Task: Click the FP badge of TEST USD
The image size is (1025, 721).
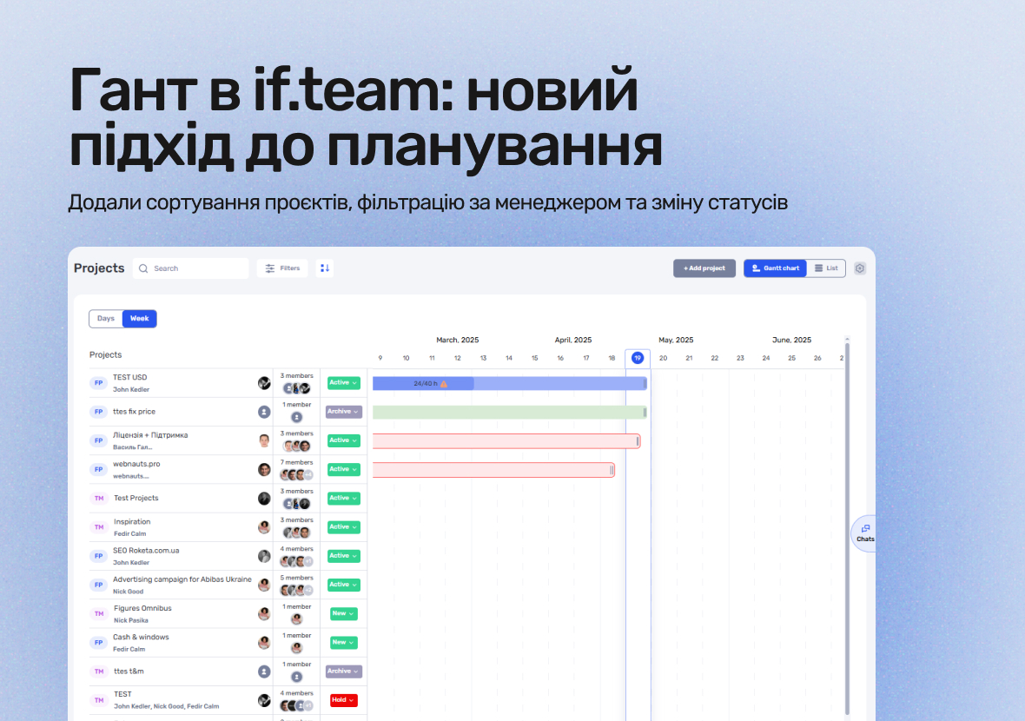Action: (x=99, y=383)
